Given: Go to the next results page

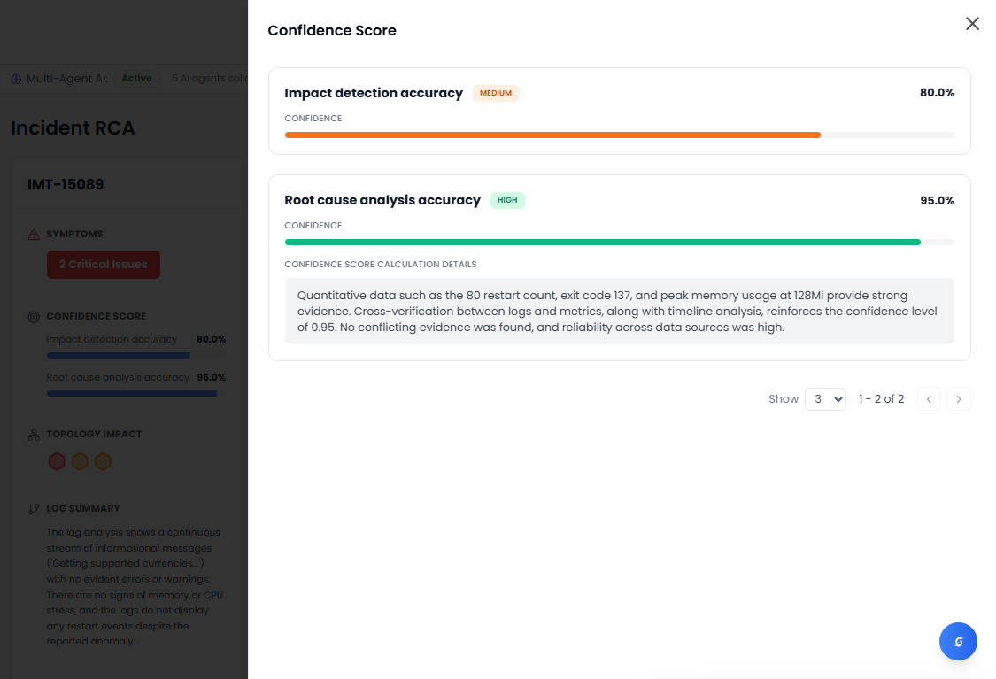Looking at the screenshot, I should [x=959, y=399].
